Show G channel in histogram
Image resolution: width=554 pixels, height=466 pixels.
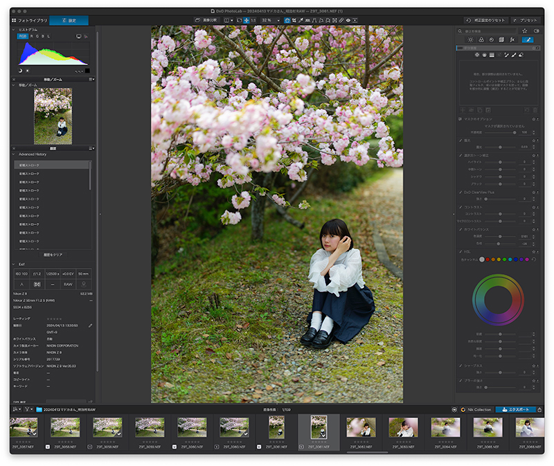coord(37,37)
